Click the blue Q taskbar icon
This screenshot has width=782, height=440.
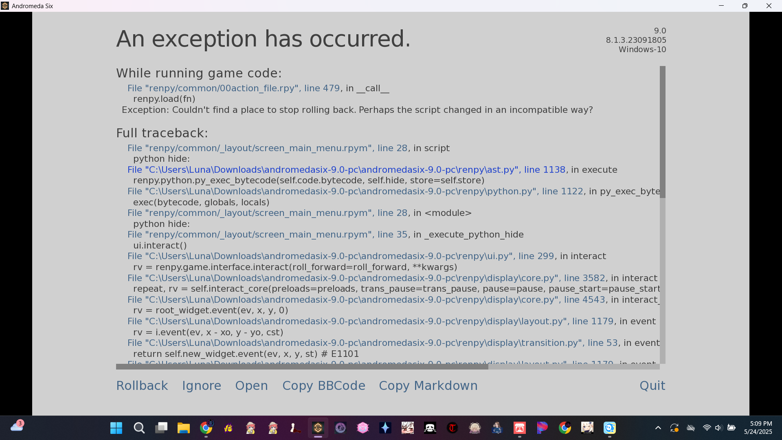[609, 428]
